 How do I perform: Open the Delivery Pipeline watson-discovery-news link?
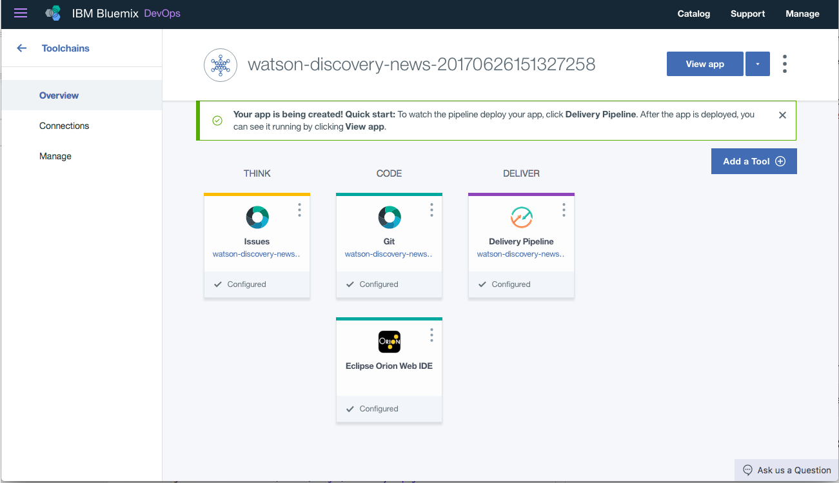pos(521,254)
